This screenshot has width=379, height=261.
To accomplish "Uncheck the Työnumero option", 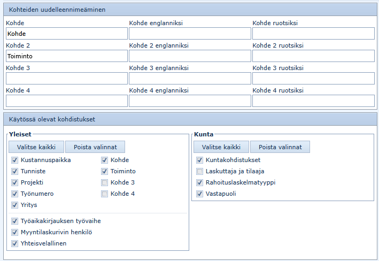I will tap(15, 194).
